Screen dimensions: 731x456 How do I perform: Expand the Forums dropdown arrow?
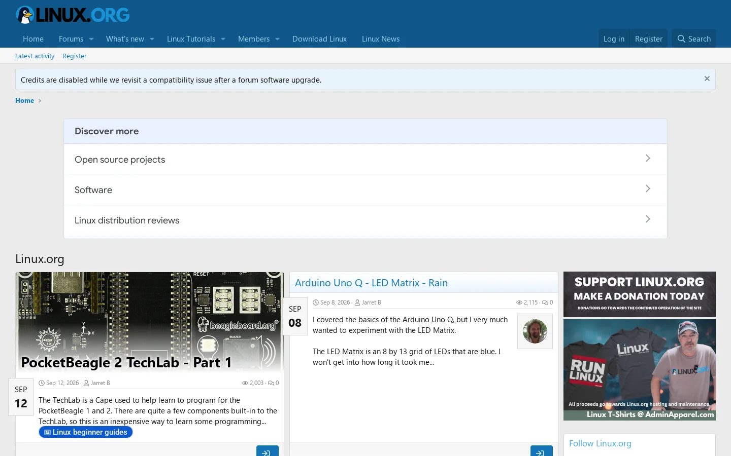(x=91, y=39)
